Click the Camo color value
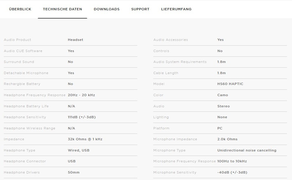 click(x=223, y=95)
